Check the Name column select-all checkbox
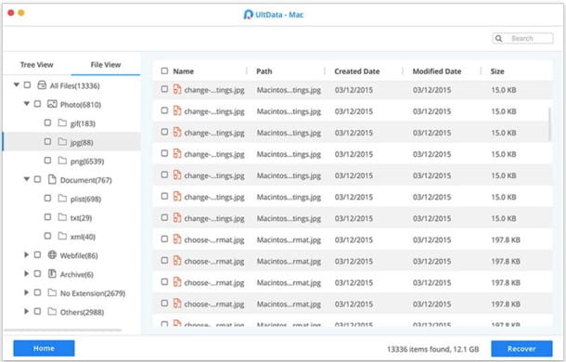Screen dimensions: 566x362 164,71
